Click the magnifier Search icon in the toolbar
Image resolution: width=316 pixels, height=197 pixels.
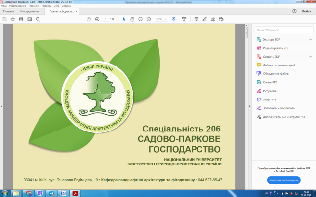click(x=38, y=19)
